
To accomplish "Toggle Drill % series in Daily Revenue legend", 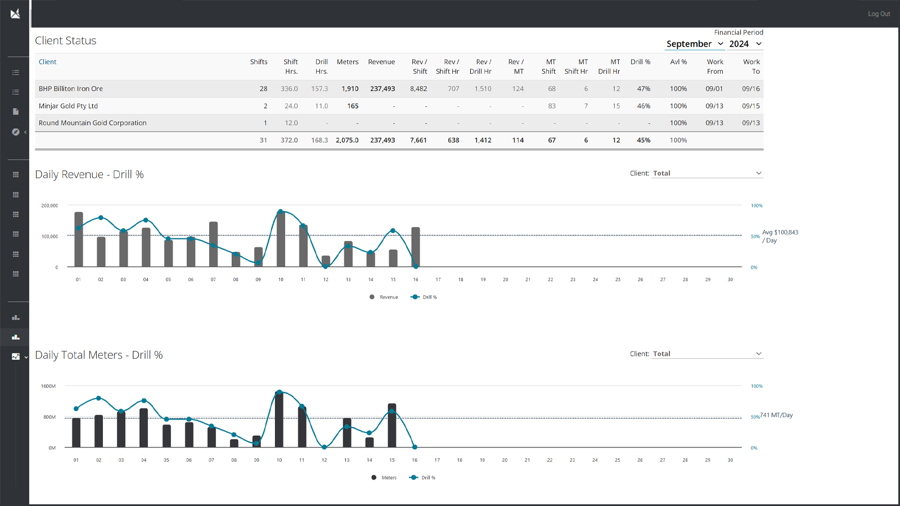I will tap(424, 297).
